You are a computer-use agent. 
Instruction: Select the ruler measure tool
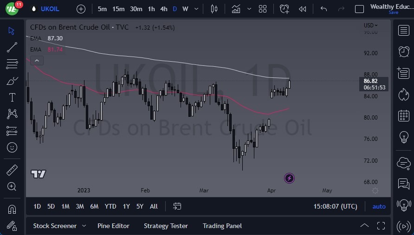point(12,170)
